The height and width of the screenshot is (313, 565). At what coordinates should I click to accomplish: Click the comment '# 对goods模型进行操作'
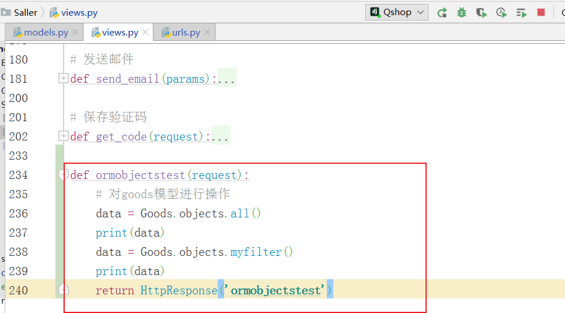[163, 194]
